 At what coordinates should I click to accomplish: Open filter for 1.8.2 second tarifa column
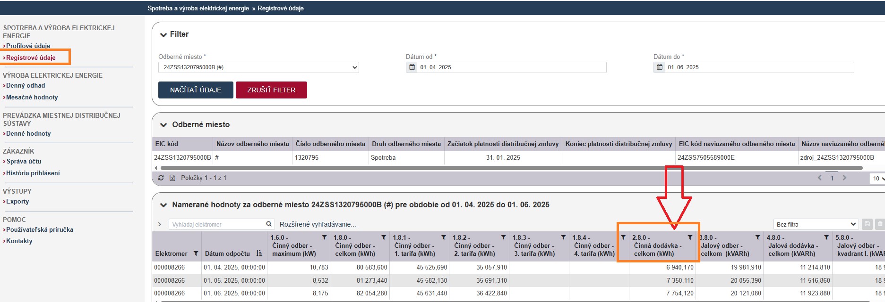(504, 237)
